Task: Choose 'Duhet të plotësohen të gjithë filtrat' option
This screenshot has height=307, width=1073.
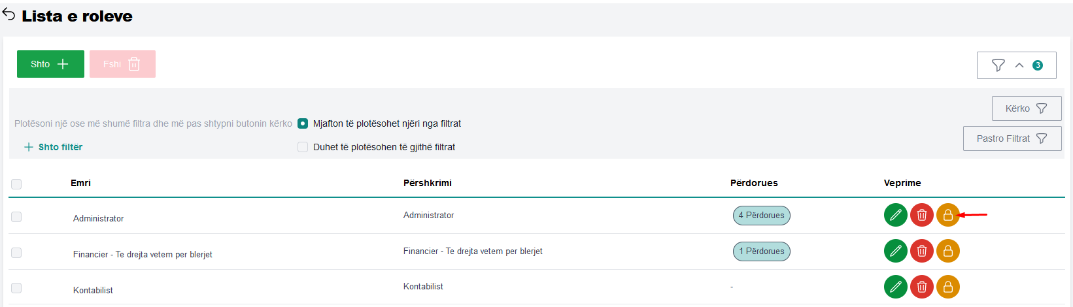Action: 303,147
